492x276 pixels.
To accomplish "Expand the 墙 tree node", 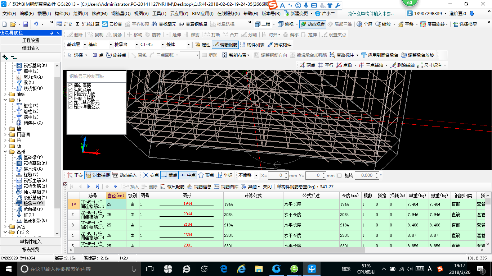I will click(x=5, y=129).
